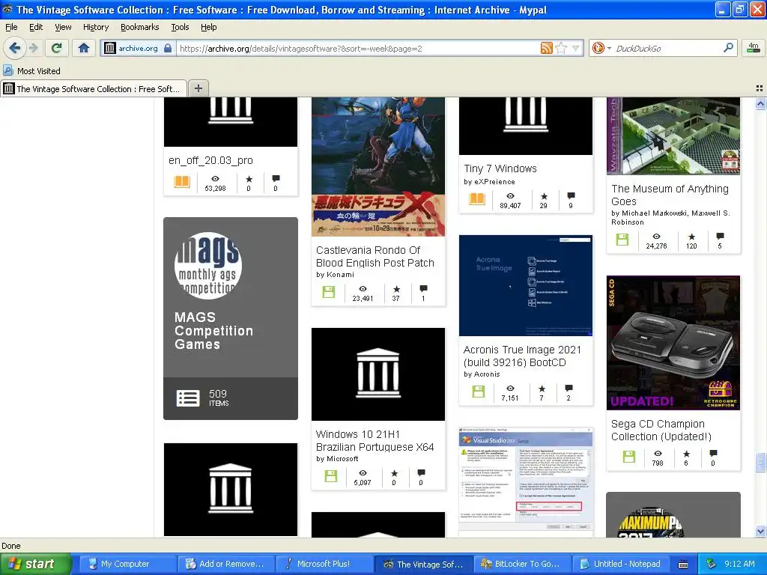The image size is (767, 575).
Task: Click the forward navigation arrow
Action: click(x=33, y=48)
